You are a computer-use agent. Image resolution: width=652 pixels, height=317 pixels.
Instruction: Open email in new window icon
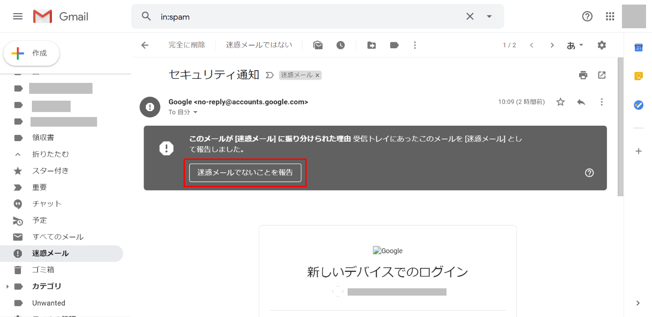coord(602,75)
